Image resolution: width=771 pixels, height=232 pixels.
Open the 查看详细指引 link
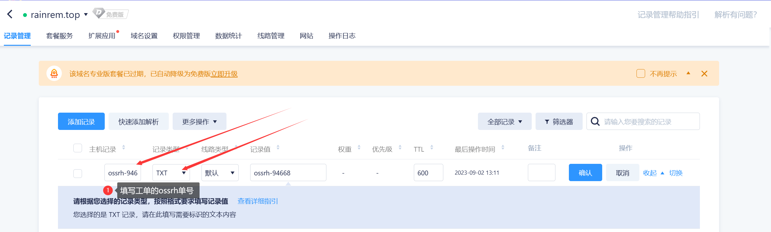[x=258, y=201]
